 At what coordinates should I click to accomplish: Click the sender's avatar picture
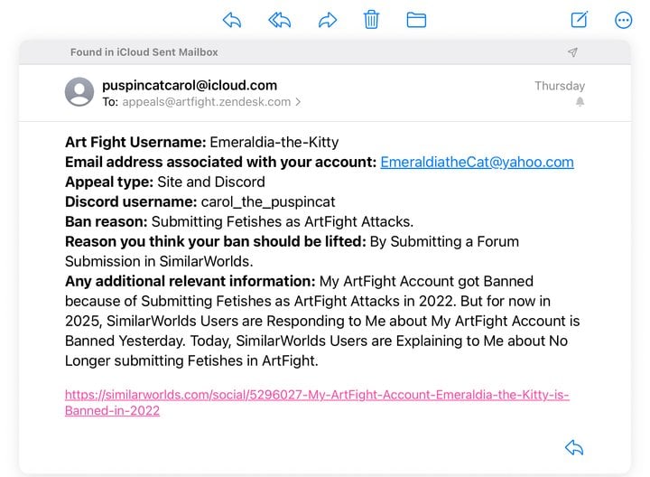tap(79, 91)
